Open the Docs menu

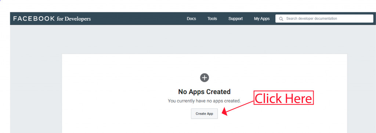click(x=191, y=18)
